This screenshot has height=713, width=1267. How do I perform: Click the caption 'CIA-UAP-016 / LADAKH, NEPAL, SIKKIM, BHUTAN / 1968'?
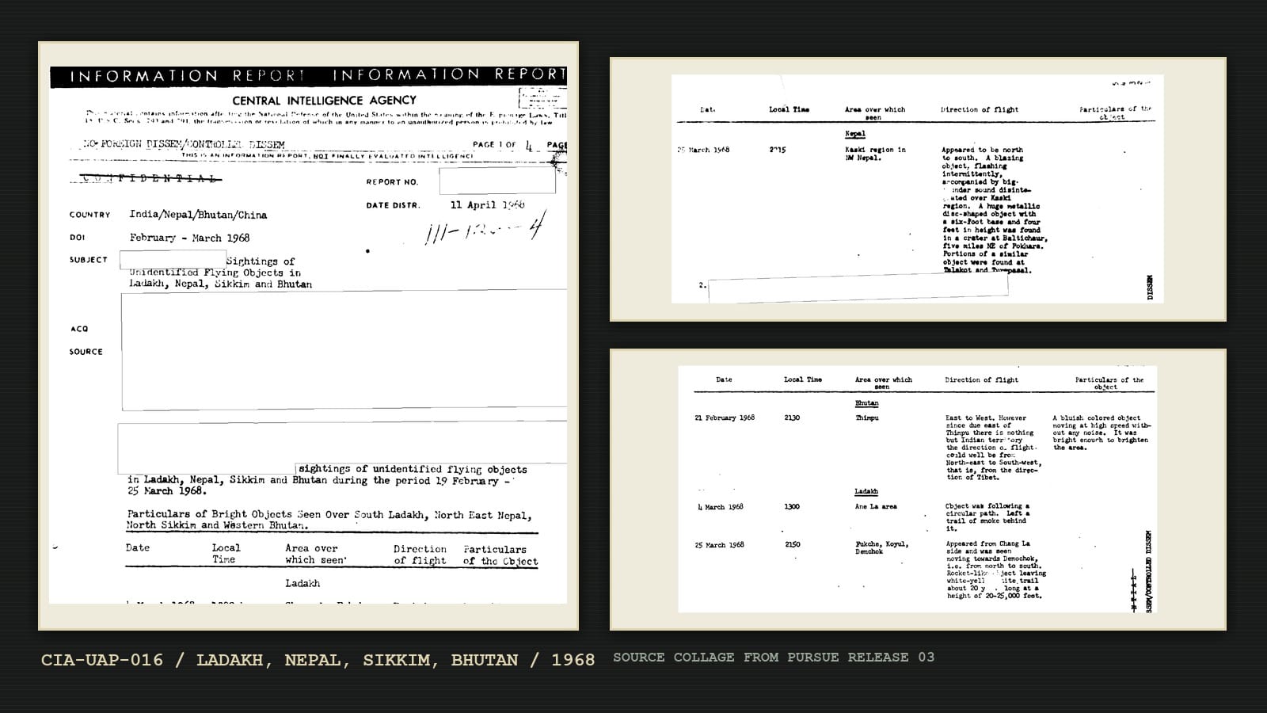click(x=318, y=660)
